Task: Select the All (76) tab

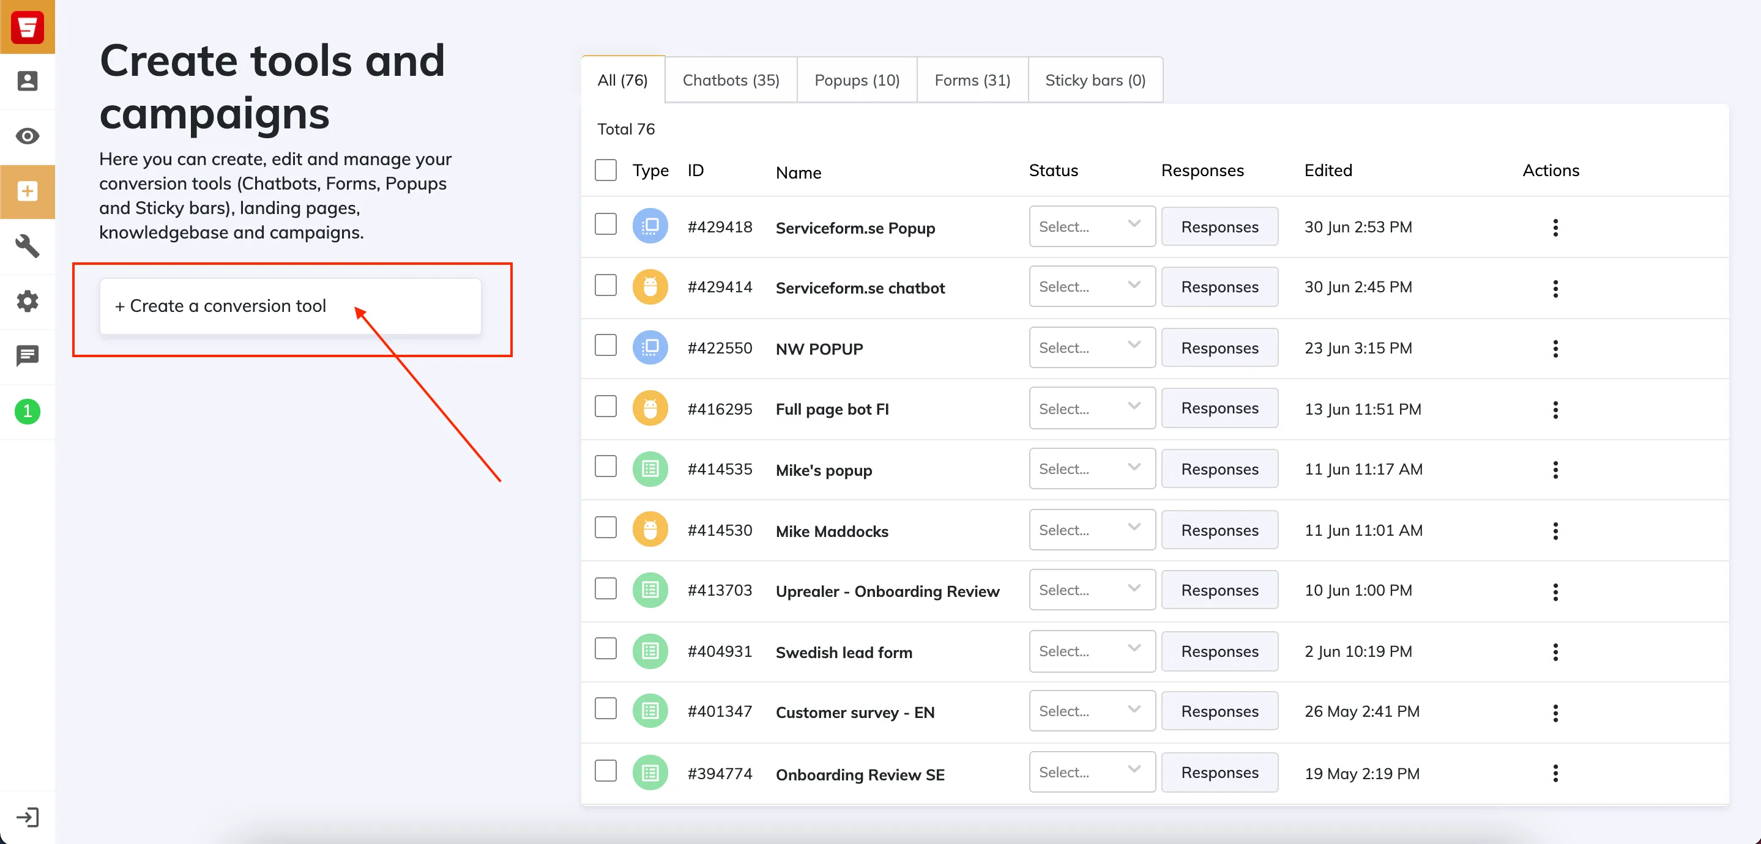Action: pos(622,80)
